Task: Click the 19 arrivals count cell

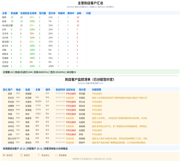Action: pyautogui.click(x=12, y=17)
